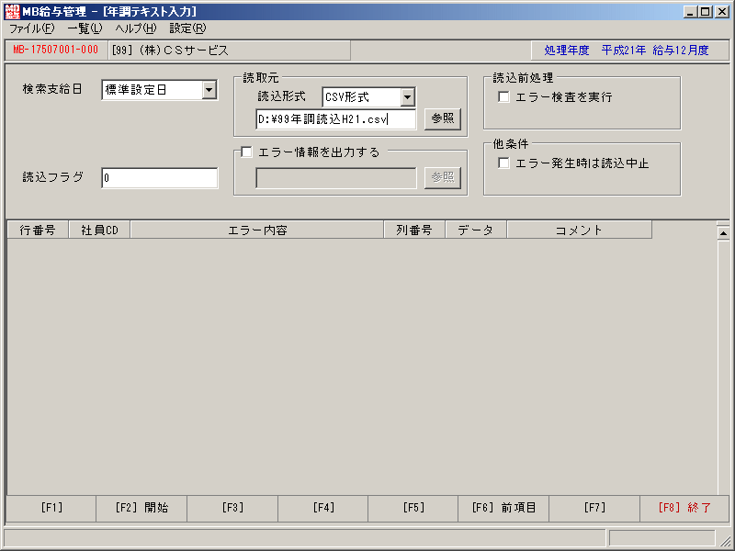This screenshot has width=735, height=551.
Task: Click the 社員CD column header
Action: tap(99, 231)
